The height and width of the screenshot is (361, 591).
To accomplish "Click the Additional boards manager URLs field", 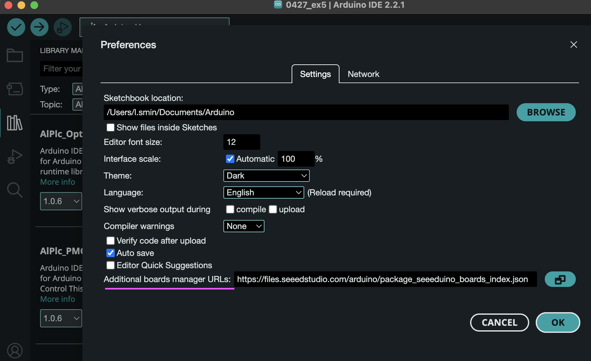I will click(x=385, y=279).
